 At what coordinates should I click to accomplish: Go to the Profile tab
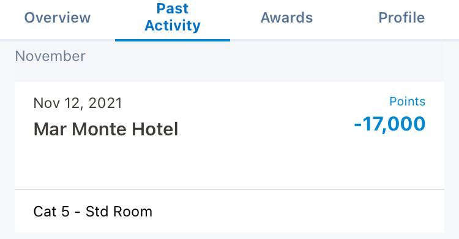[401, 18]
